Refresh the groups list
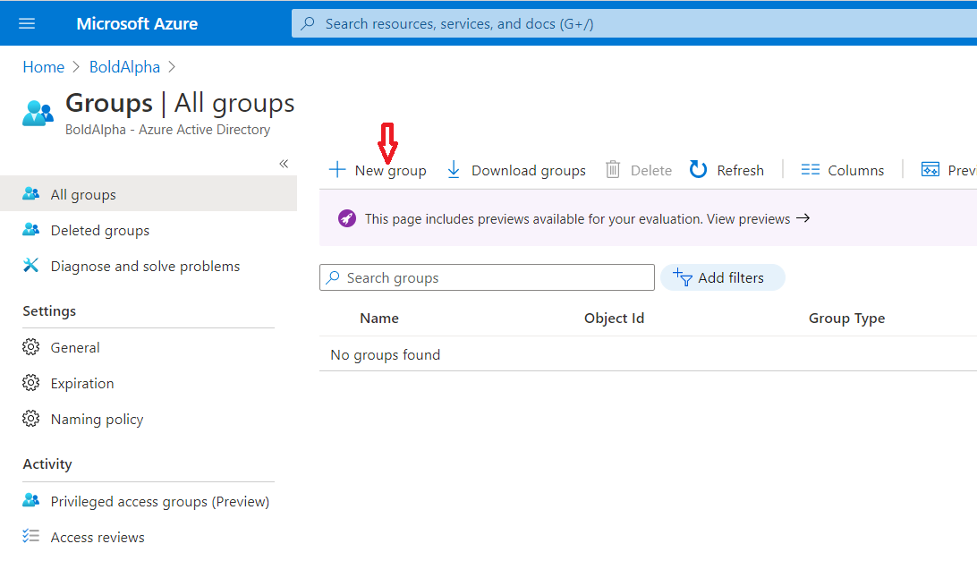977x561 pixels. point(726,170)
